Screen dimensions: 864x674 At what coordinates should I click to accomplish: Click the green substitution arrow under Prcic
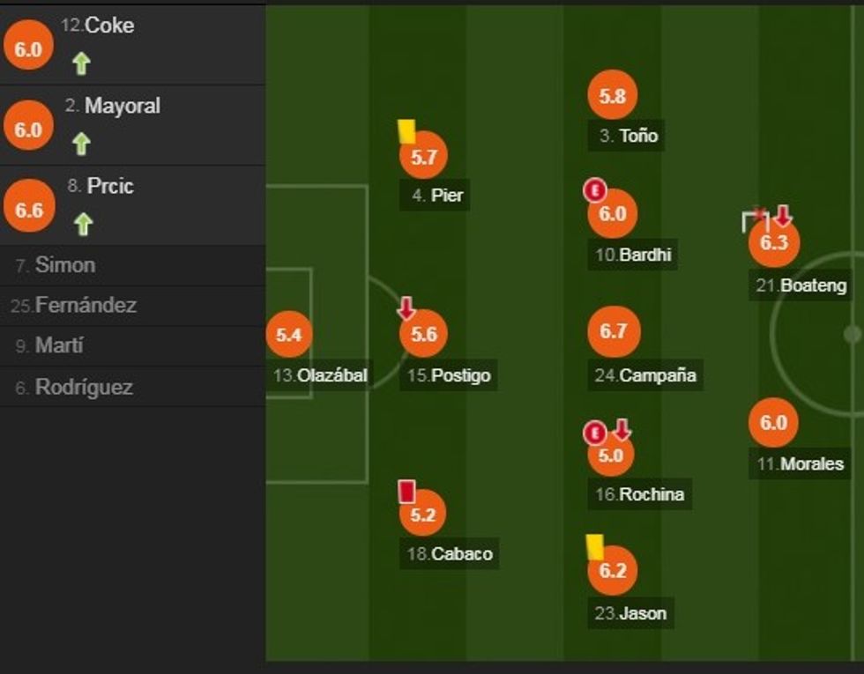tap(82, 225)
